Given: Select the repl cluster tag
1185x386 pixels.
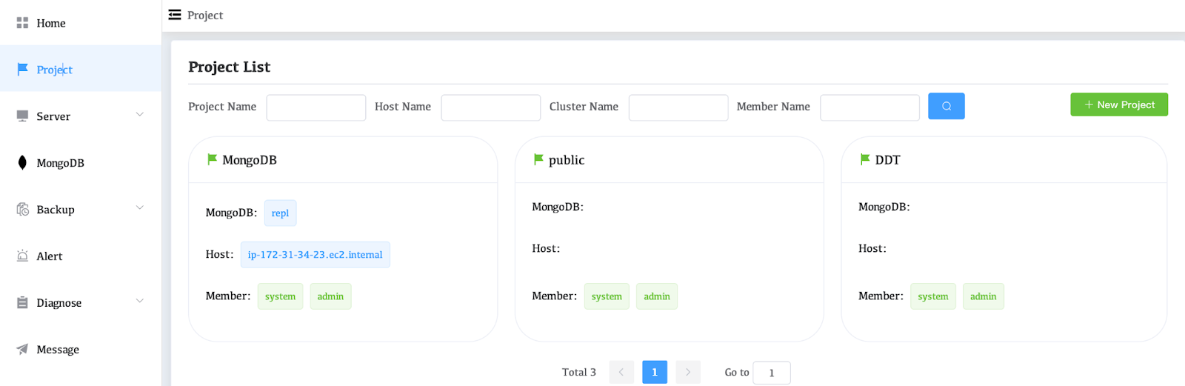Looking at the screenshot, I should point(280,213).
